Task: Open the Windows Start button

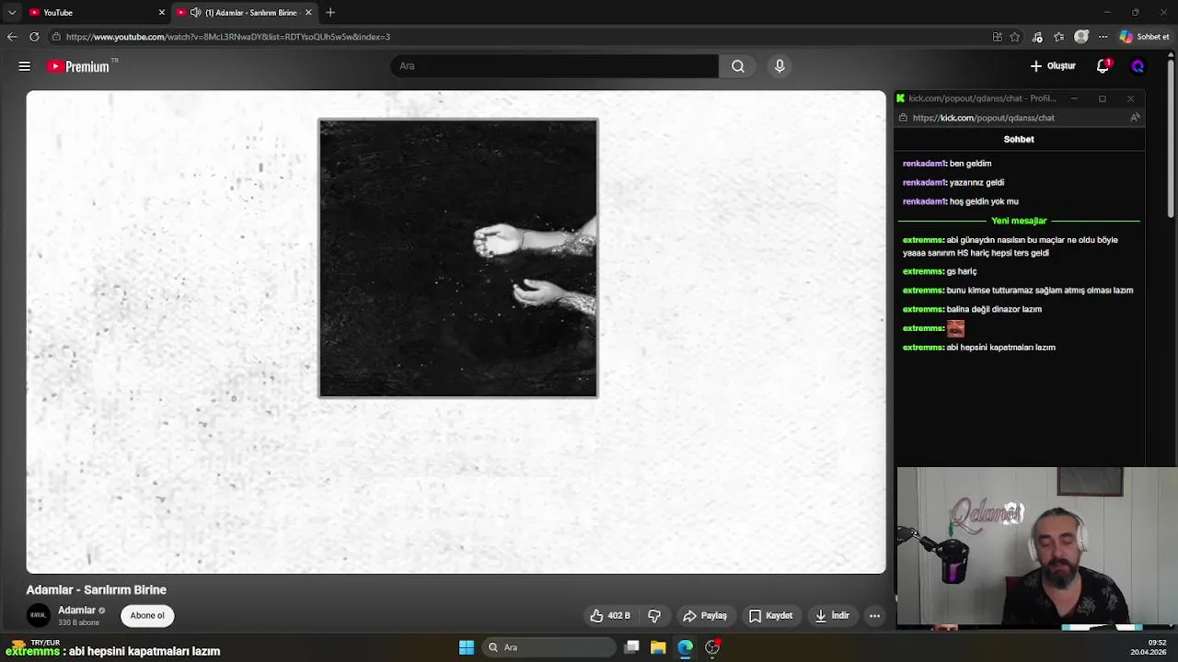Action: pyautogui.click(x=467, y=647)
